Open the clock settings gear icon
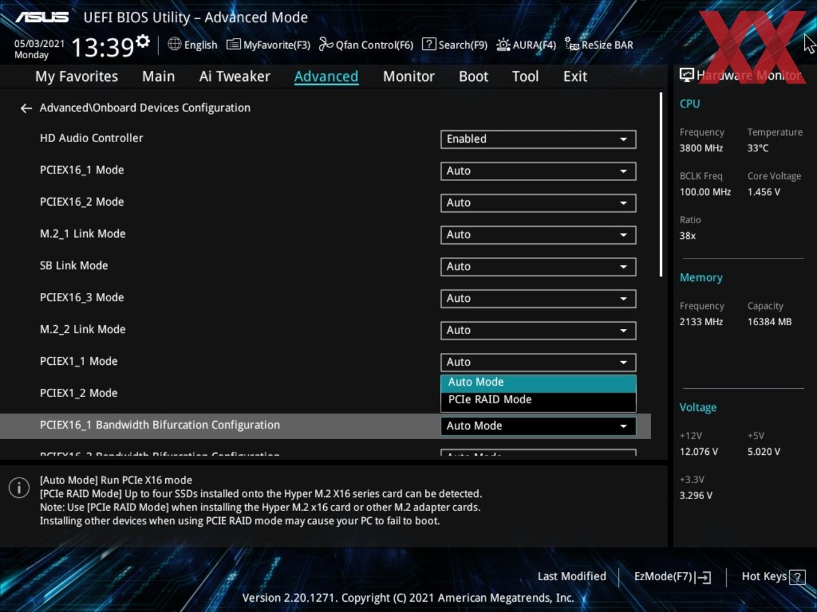Image resolution: width=817 pixels, height=612 pixels. [x=142, y=41]
